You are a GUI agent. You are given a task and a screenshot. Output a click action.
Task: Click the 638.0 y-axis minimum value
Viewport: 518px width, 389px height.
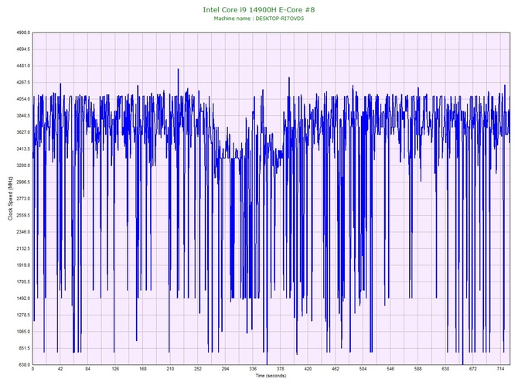(x=24, y=365)
